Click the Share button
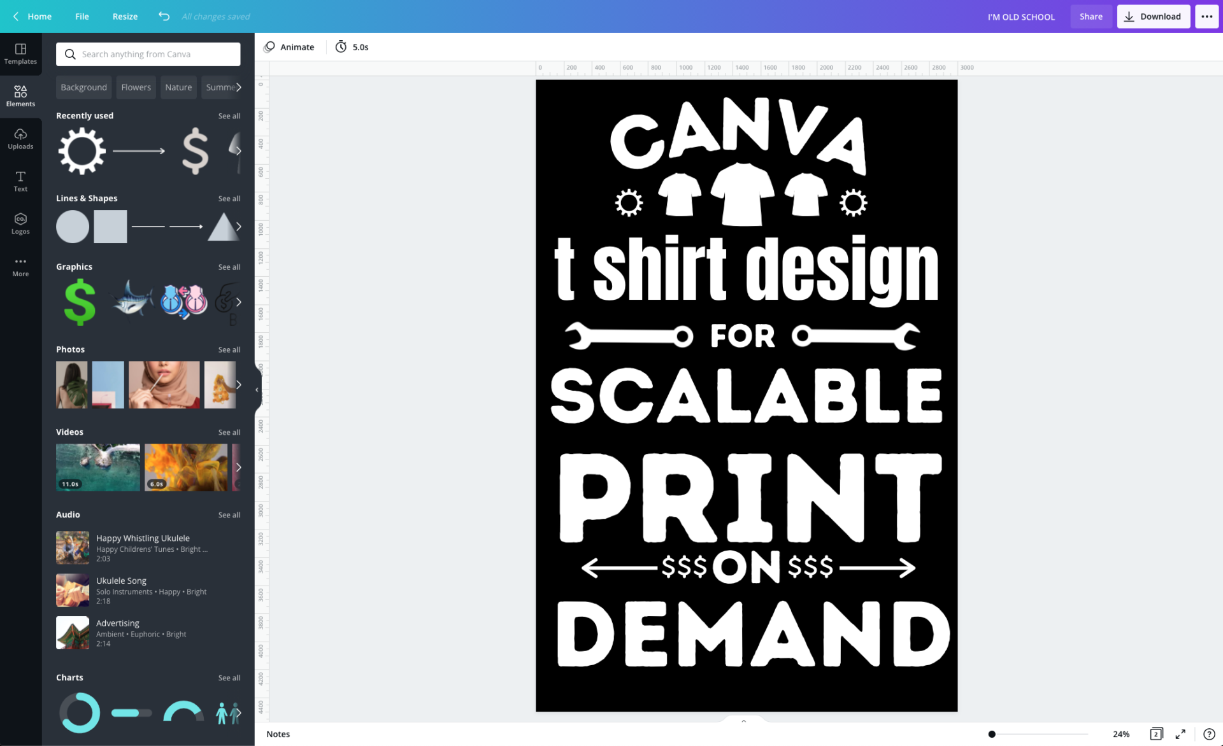The height and width of the screenshot is (746, 1223). point(1091,17)
